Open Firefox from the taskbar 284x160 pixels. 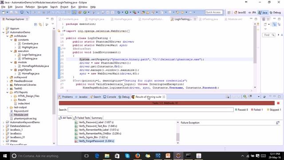138,156
